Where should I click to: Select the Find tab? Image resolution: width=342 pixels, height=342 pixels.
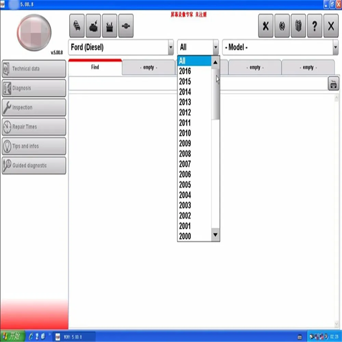pyautogui.click(x=95, y=67)
